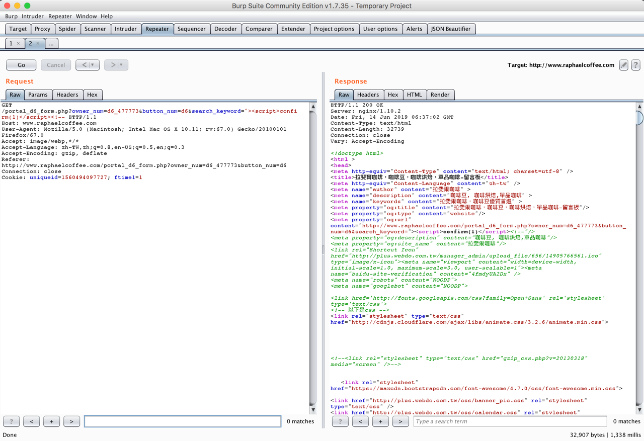Go to previous match in request search
This screenshot has width=644, height=441.
pos(32,421)
